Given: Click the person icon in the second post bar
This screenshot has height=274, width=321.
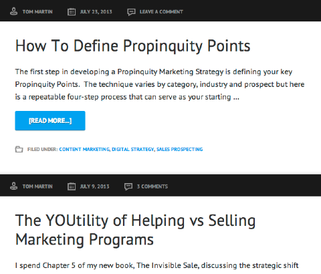Looking at the screenshot, I should tap(14, 186).
